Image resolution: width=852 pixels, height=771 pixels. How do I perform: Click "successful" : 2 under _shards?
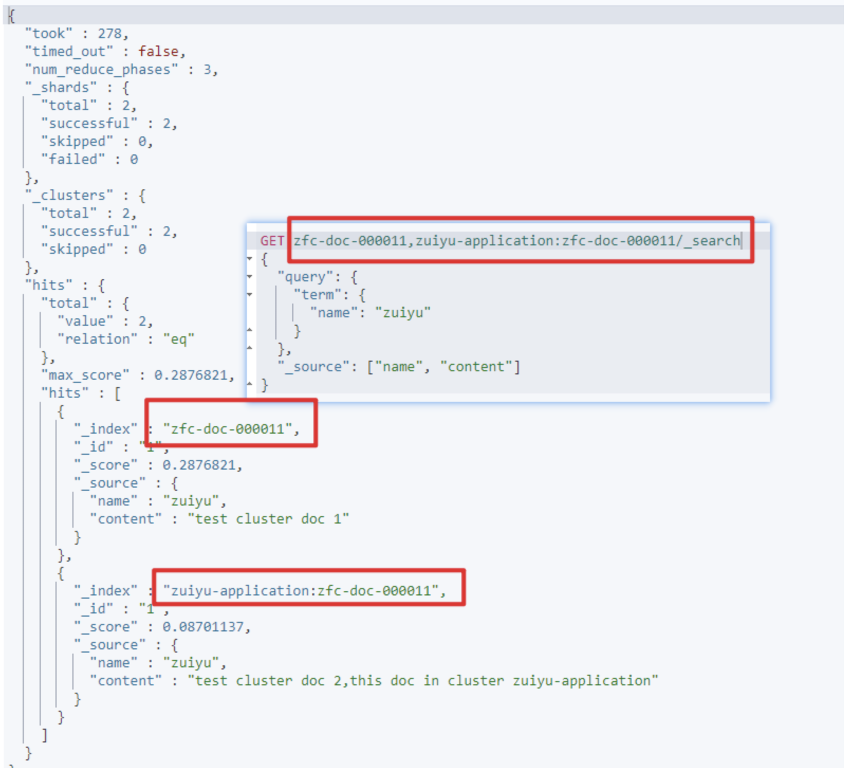(109, 124)
